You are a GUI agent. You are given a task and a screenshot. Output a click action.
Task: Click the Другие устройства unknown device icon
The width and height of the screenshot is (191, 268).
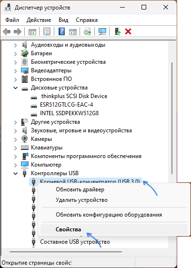click(x=25, y=122)
